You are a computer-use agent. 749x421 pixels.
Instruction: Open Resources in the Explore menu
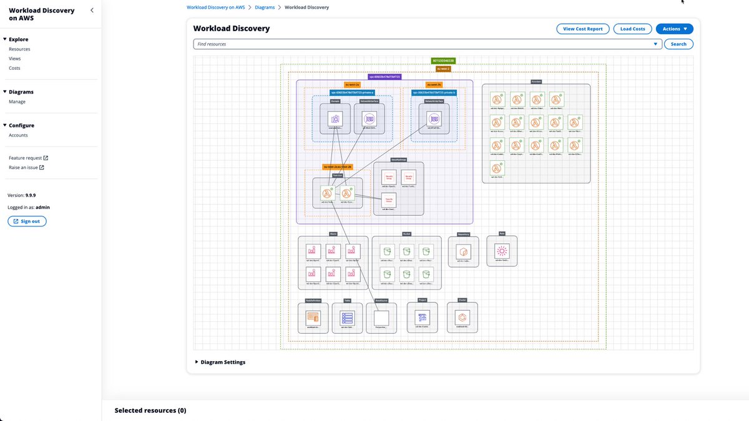19,49
